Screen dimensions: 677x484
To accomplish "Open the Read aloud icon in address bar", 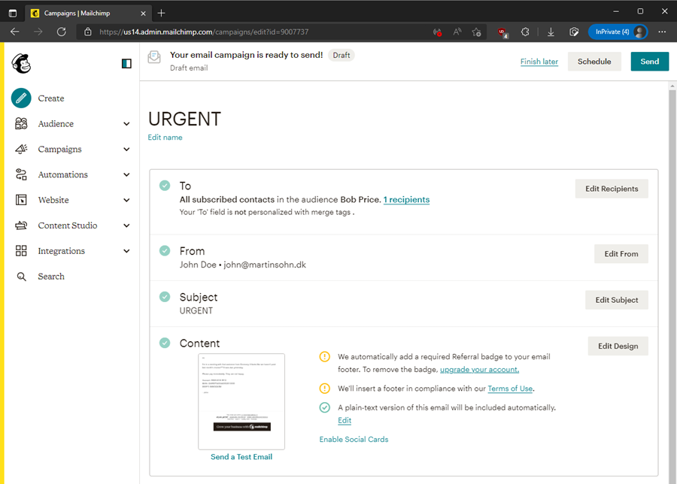I will 457,32.
